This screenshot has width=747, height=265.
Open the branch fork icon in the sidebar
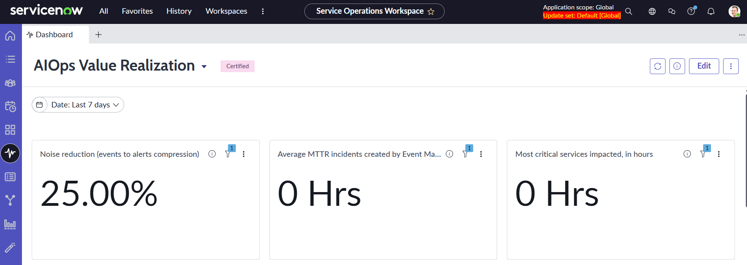point(10,200)
